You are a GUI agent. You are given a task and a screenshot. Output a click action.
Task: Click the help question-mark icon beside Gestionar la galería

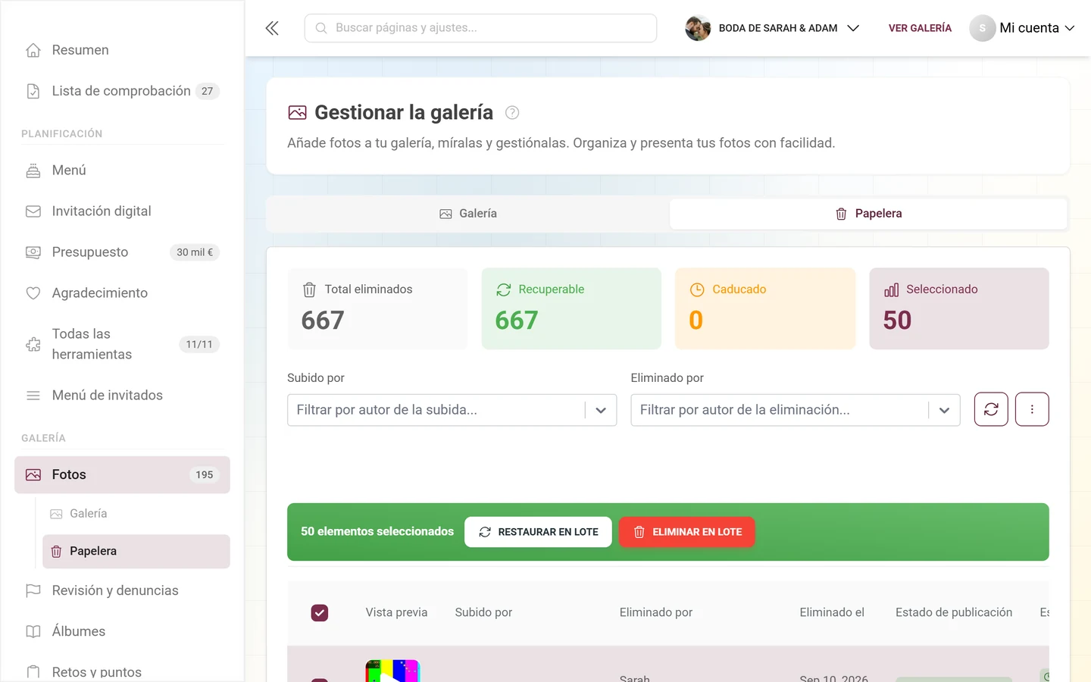click(512, 112)
